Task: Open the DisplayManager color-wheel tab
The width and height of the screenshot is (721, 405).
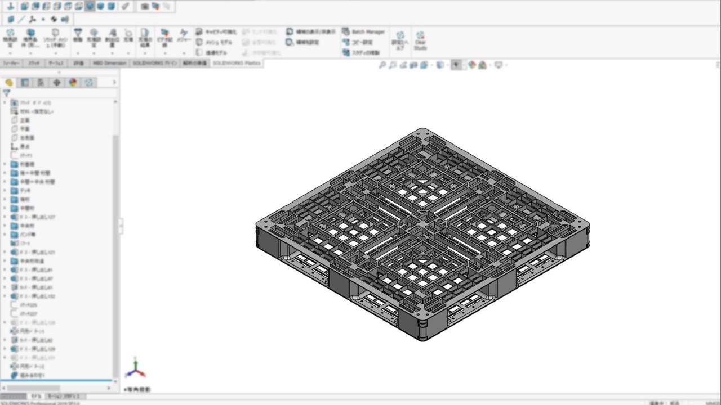Action: pos(73,83)
